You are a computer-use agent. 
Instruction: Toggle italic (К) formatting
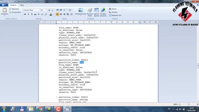(x=28, y=14)
